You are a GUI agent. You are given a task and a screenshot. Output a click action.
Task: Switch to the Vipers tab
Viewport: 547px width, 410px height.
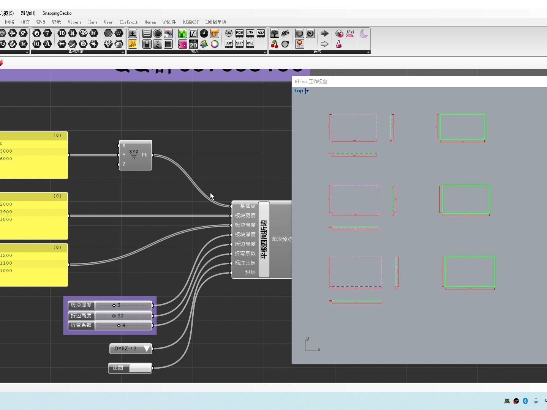[x=74, y=22]
